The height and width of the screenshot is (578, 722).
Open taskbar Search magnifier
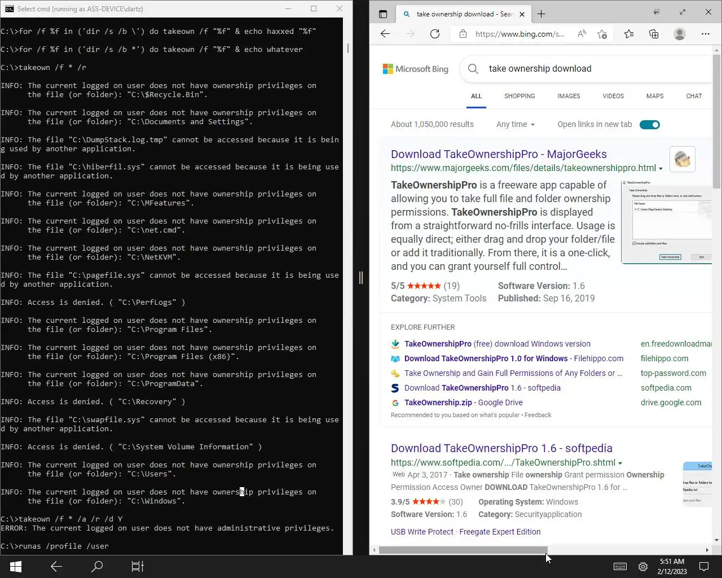97,566
